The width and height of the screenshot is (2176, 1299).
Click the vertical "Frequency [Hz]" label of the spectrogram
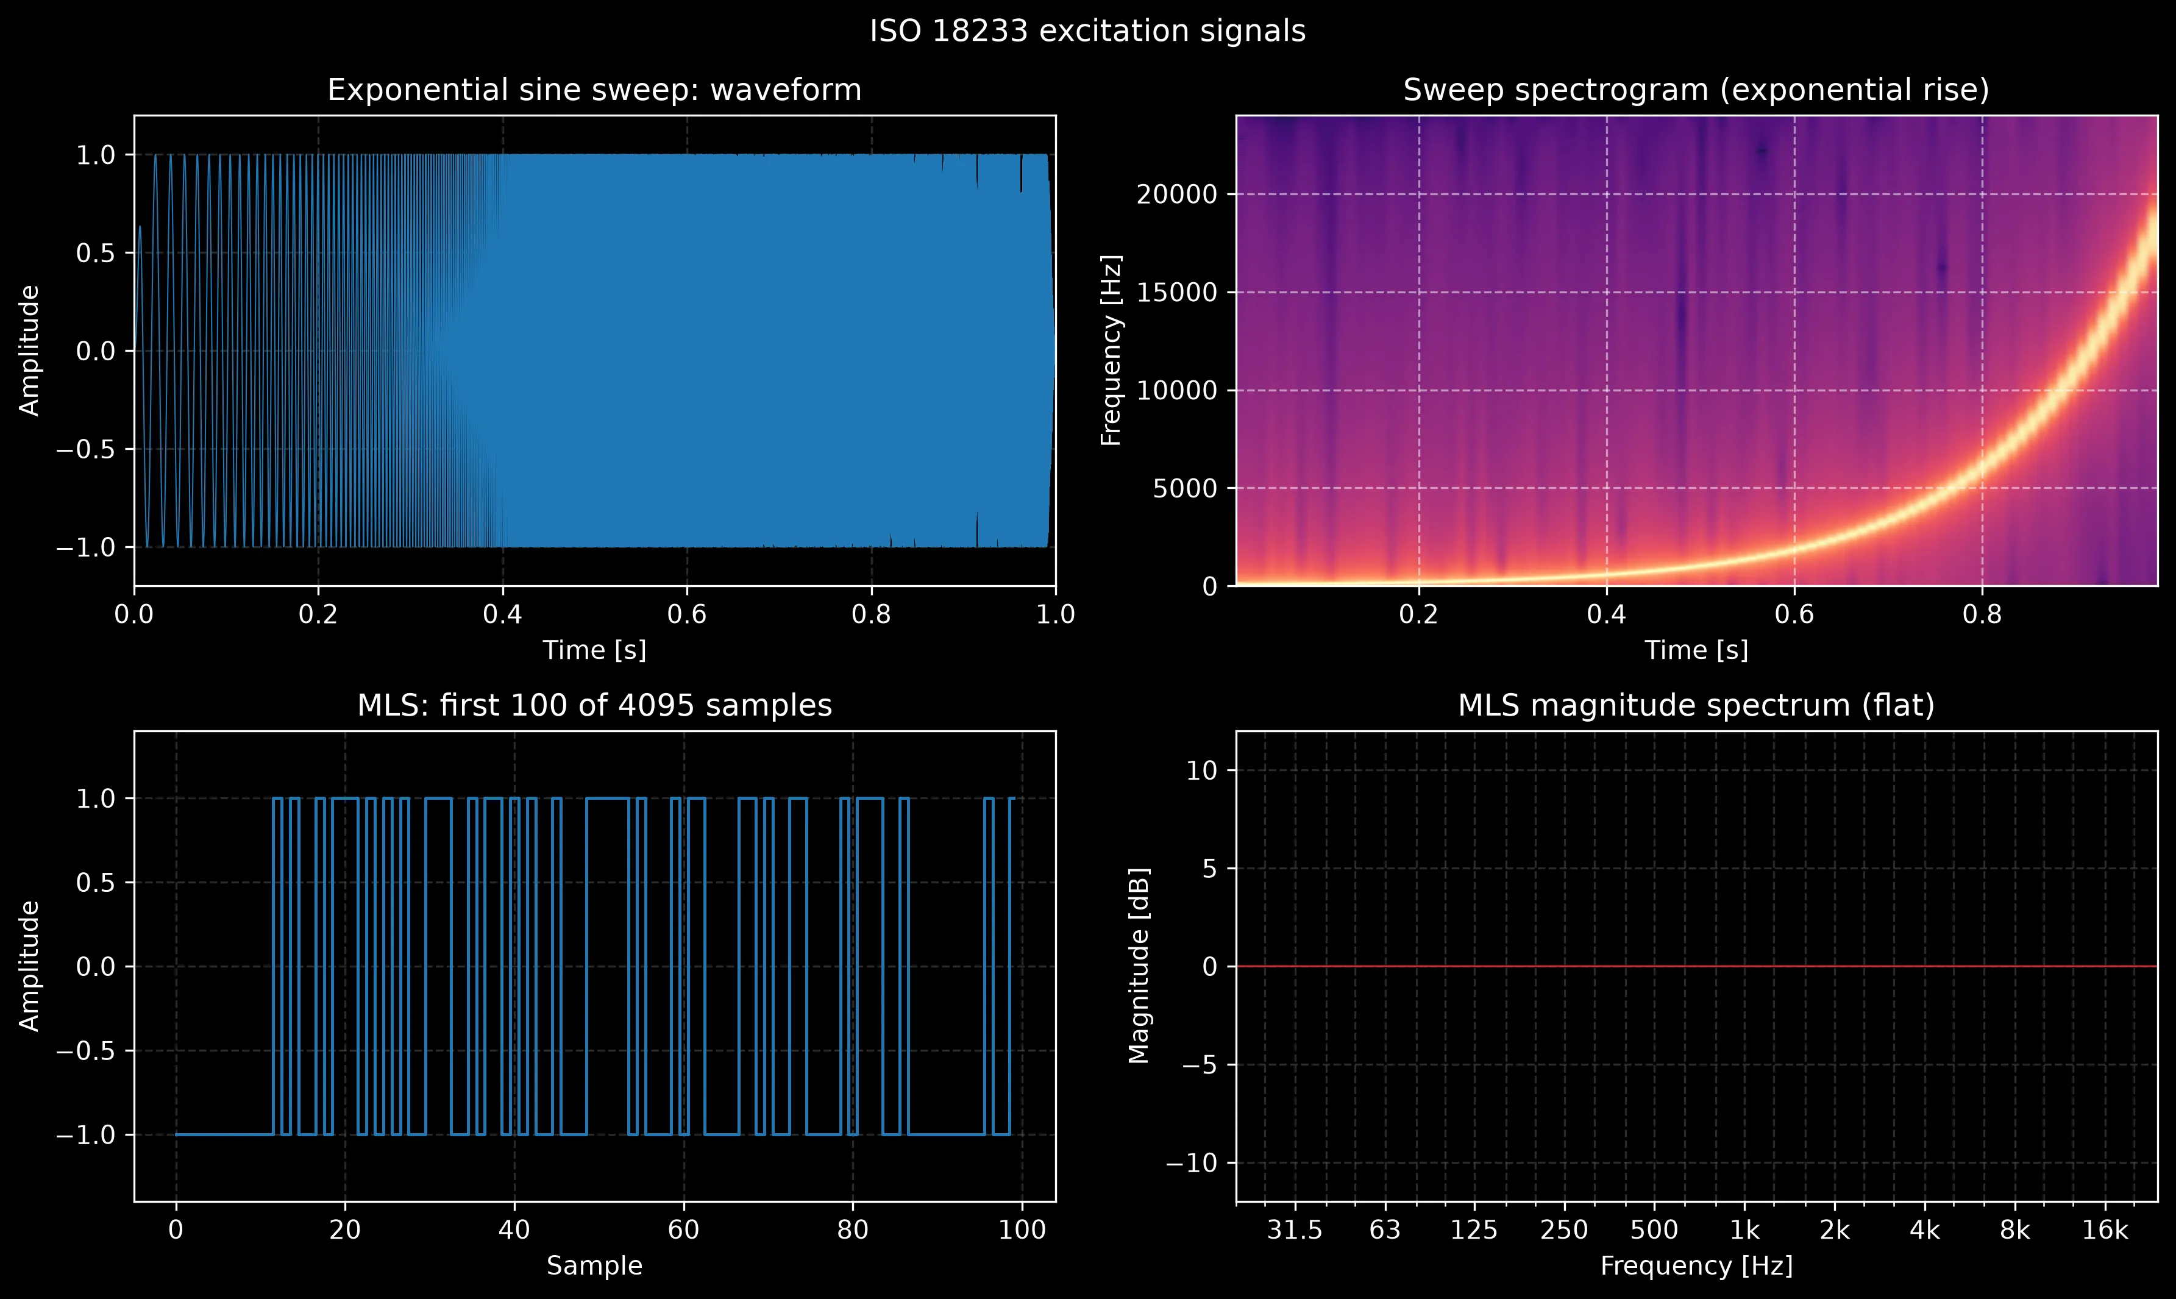(1111, 351)
